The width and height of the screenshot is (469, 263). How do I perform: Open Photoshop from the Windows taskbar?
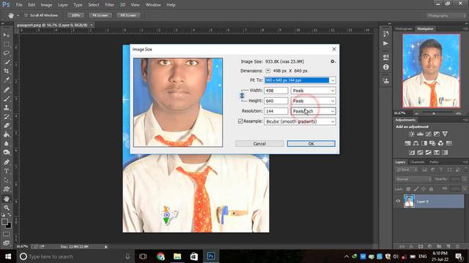pos(210,256)
